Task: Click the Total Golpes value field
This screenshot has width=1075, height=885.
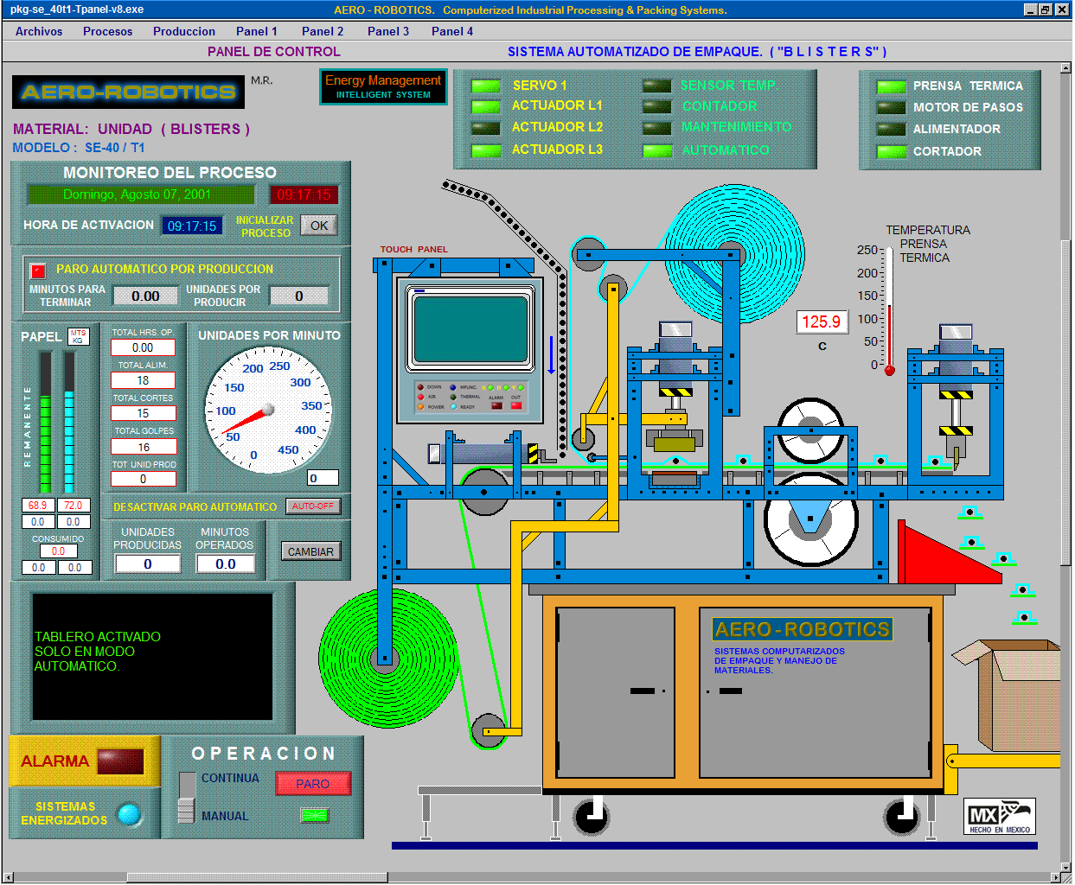Action: [143, 447]
